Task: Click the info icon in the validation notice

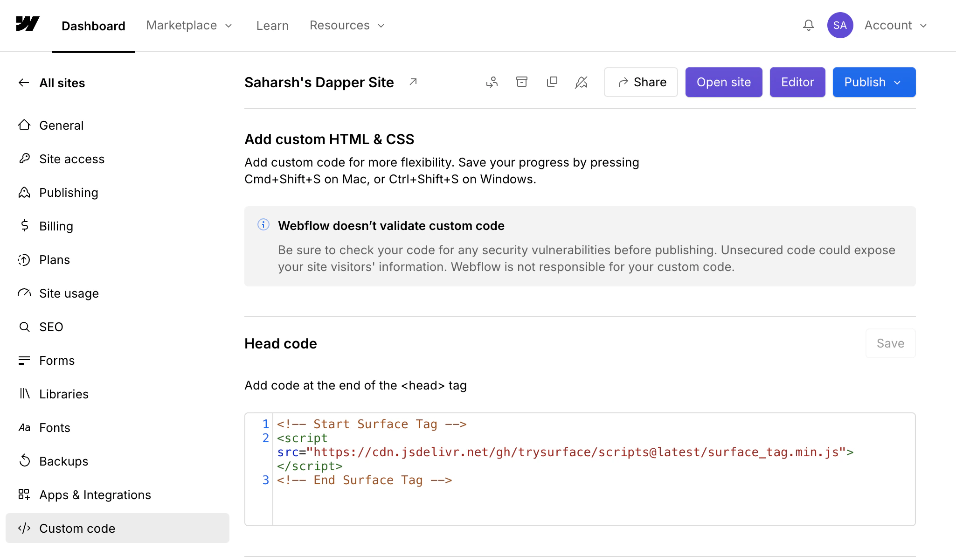Action: pos(263,225)
